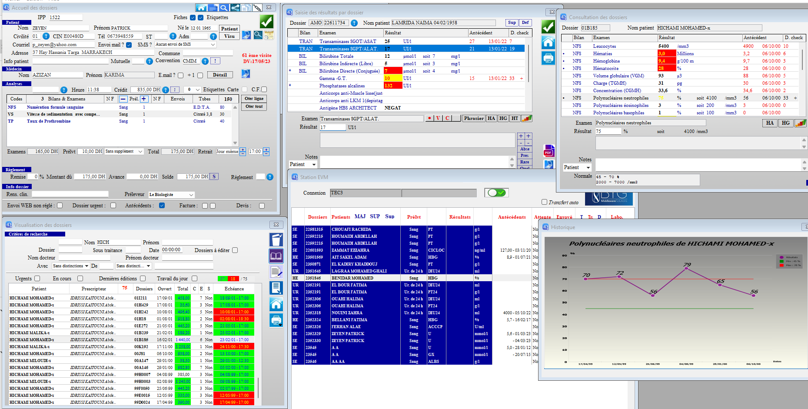The width and height of the screenshot is (808, 409).
Task: Expand the Préleveur Le Biologiste dropdown
Action: coord(191,195)
